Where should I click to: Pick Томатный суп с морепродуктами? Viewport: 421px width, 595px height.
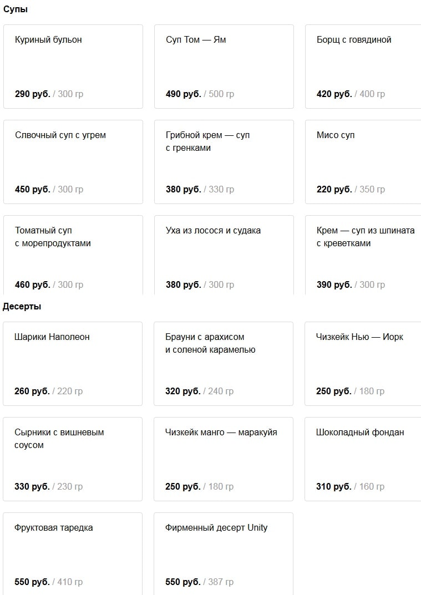pyautogui.click(x=73, y=255)
